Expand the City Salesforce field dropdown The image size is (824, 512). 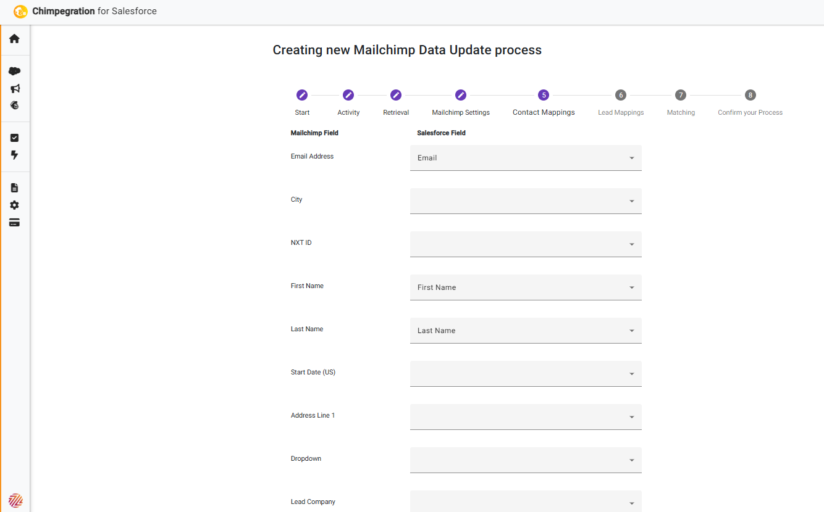tap(525, 201)
